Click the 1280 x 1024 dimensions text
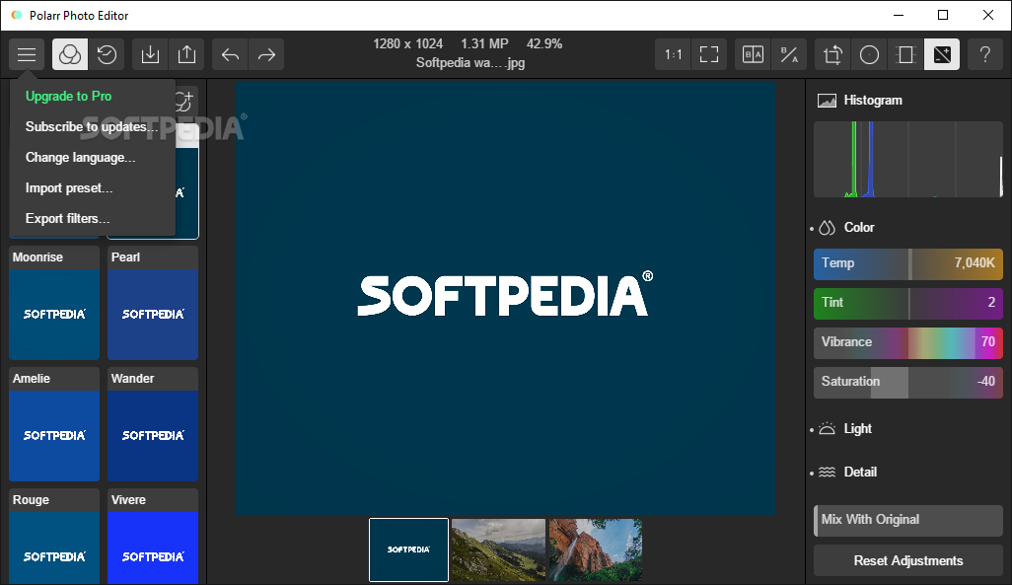 click(408, 44)
